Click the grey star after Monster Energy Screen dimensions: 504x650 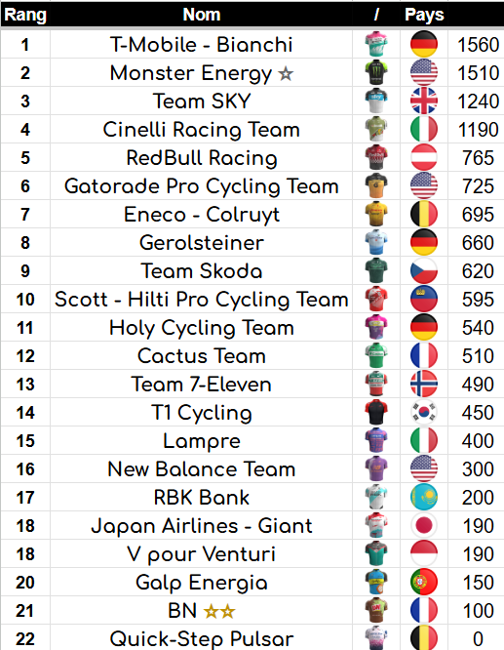tap(286, 74)
